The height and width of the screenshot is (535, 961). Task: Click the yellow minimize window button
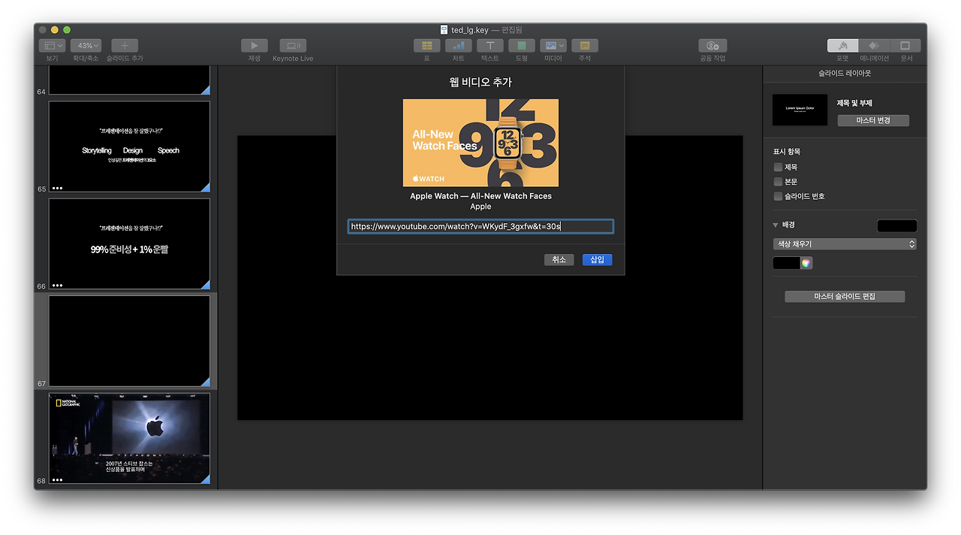pyautogui.click(x=54, y=30)
